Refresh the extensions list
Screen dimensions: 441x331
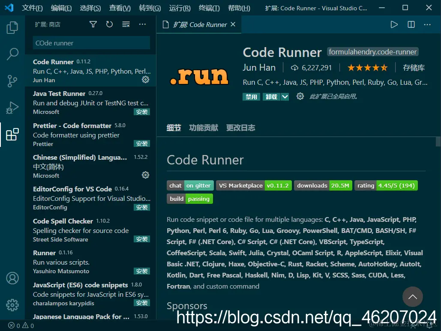tap(109, 24)
